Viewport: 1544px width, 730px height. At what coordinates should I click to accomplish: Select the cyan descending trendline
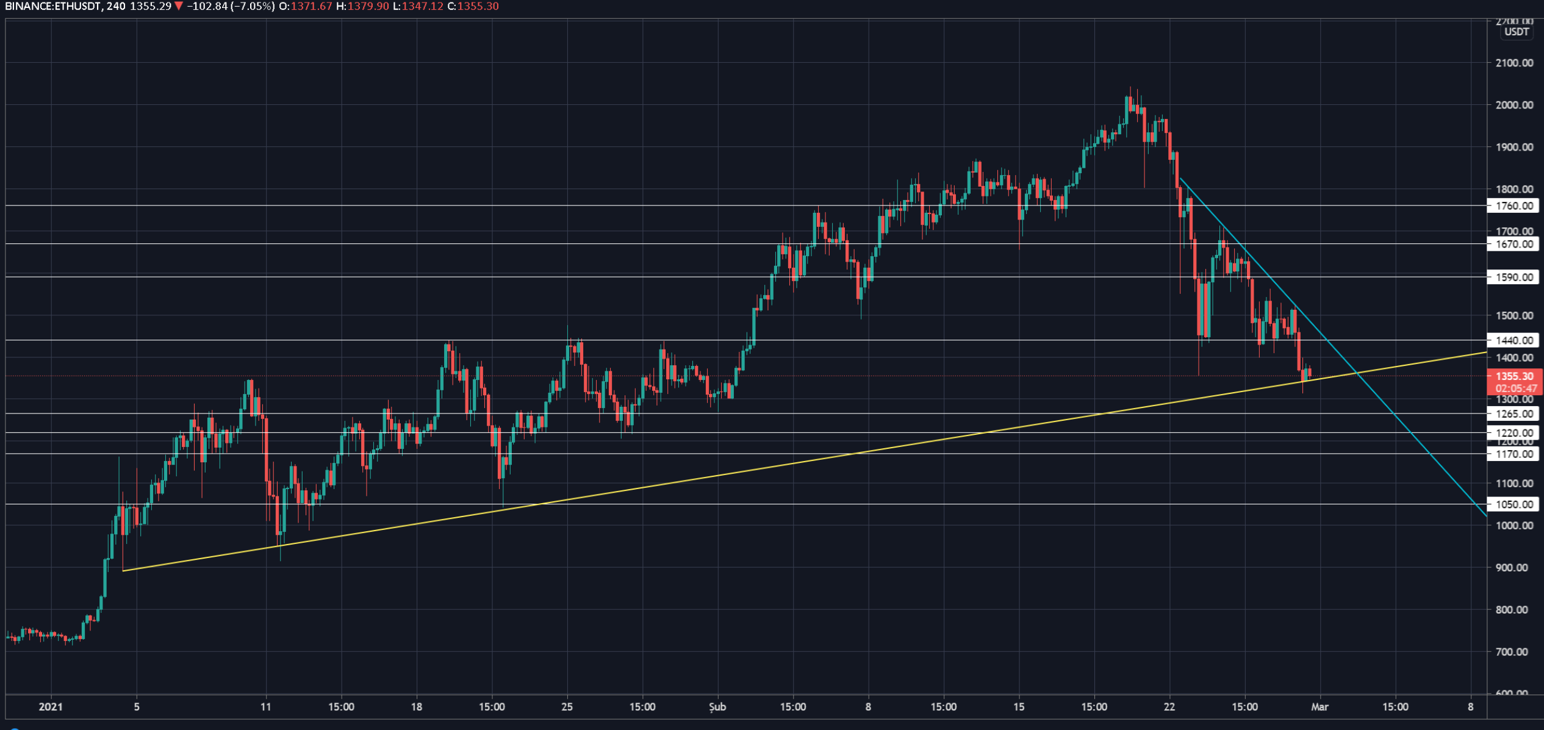[1403, 425]
